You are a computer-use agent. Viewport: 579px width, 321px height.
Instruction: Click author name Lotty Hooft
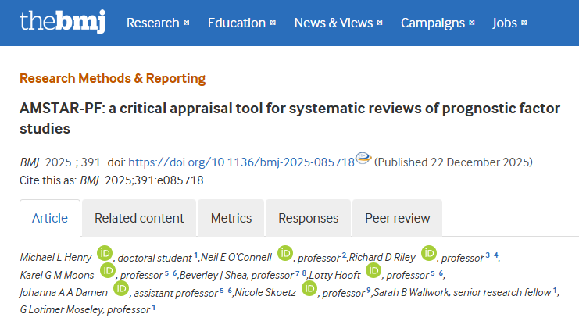click(335, 275)
